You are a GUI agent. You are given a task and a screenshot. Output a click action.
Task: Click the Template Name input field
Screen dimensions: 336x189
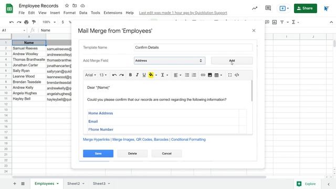pos(193,48)
